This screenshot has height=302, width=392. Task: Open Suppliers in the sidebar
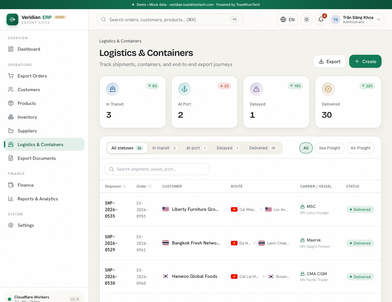44,131
